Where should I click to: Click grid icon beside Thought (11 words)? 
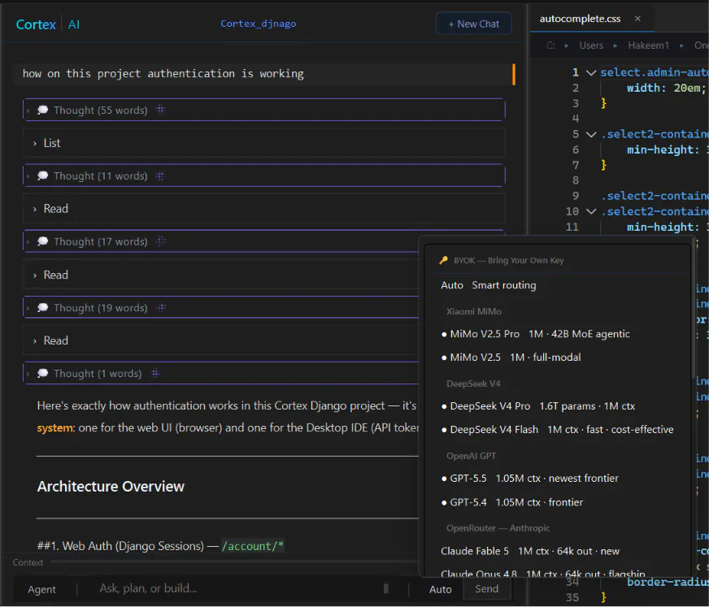[x=160, y=176]
